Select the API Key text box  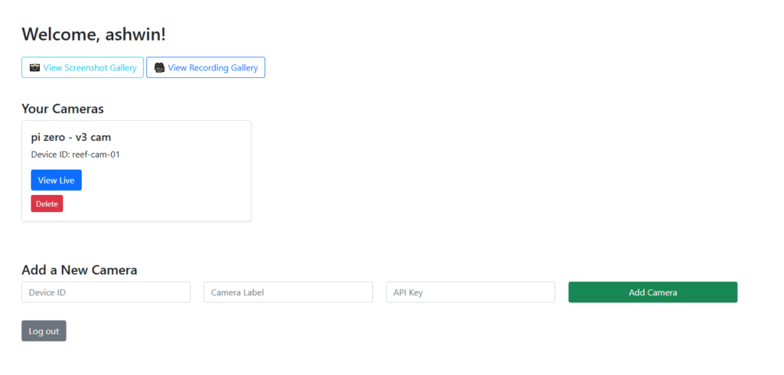click(470, 292)
